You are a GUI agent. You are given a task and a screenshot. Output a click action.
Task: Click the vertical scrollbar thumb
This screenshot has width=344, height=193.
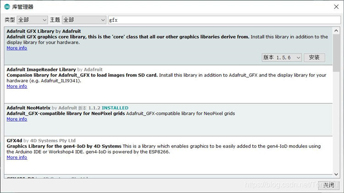tap(336, 53)
